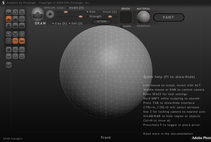Open the Brush texture picker box
This screenshot has width=211, height=142.
click(x=126, y=17)
